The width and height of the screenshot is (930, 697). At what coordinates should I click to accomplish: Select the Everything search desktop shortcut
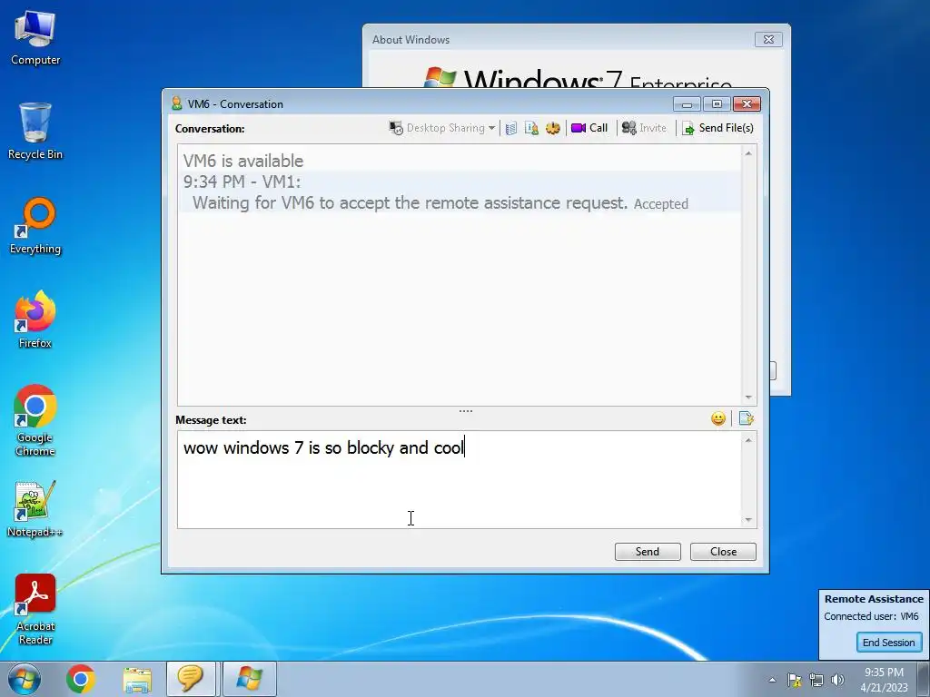coord(35,226)
